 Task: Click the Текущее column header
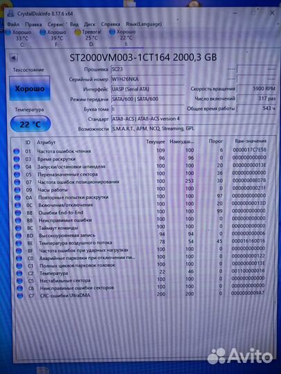tap(155, 142)
